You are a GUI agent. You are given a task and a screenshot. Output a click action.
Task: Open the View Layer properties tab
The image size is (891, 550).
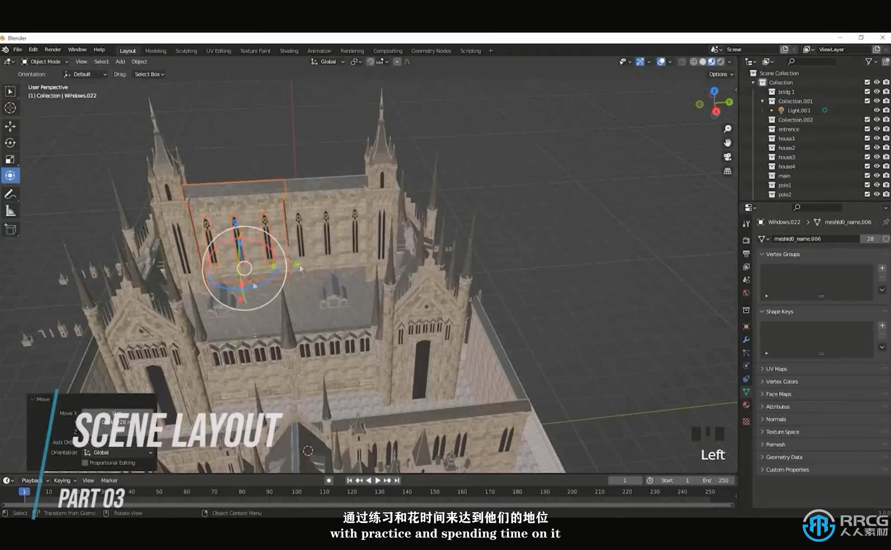[x=746, y=266]
